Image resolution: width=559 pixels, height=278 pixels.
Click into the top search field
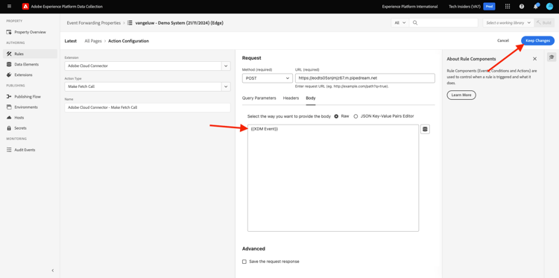(x=443, y=23)
